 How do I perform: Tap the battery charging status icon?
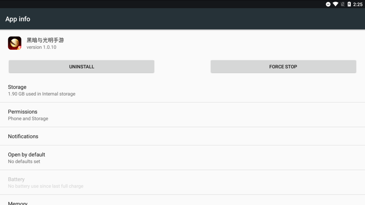coord(349,4)
